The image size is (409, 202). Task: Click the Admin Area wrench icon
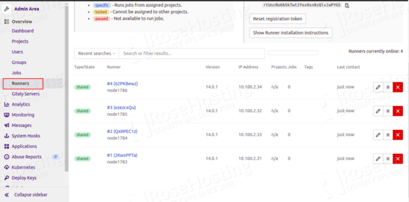[6, 9]
